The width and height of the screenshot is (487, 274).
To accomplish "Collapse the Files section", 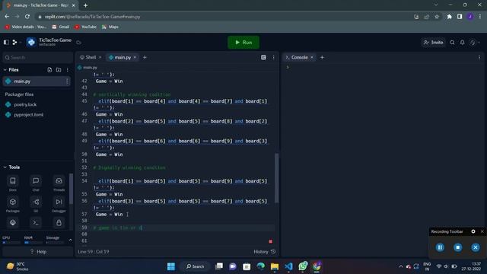I will pos(5,70).
